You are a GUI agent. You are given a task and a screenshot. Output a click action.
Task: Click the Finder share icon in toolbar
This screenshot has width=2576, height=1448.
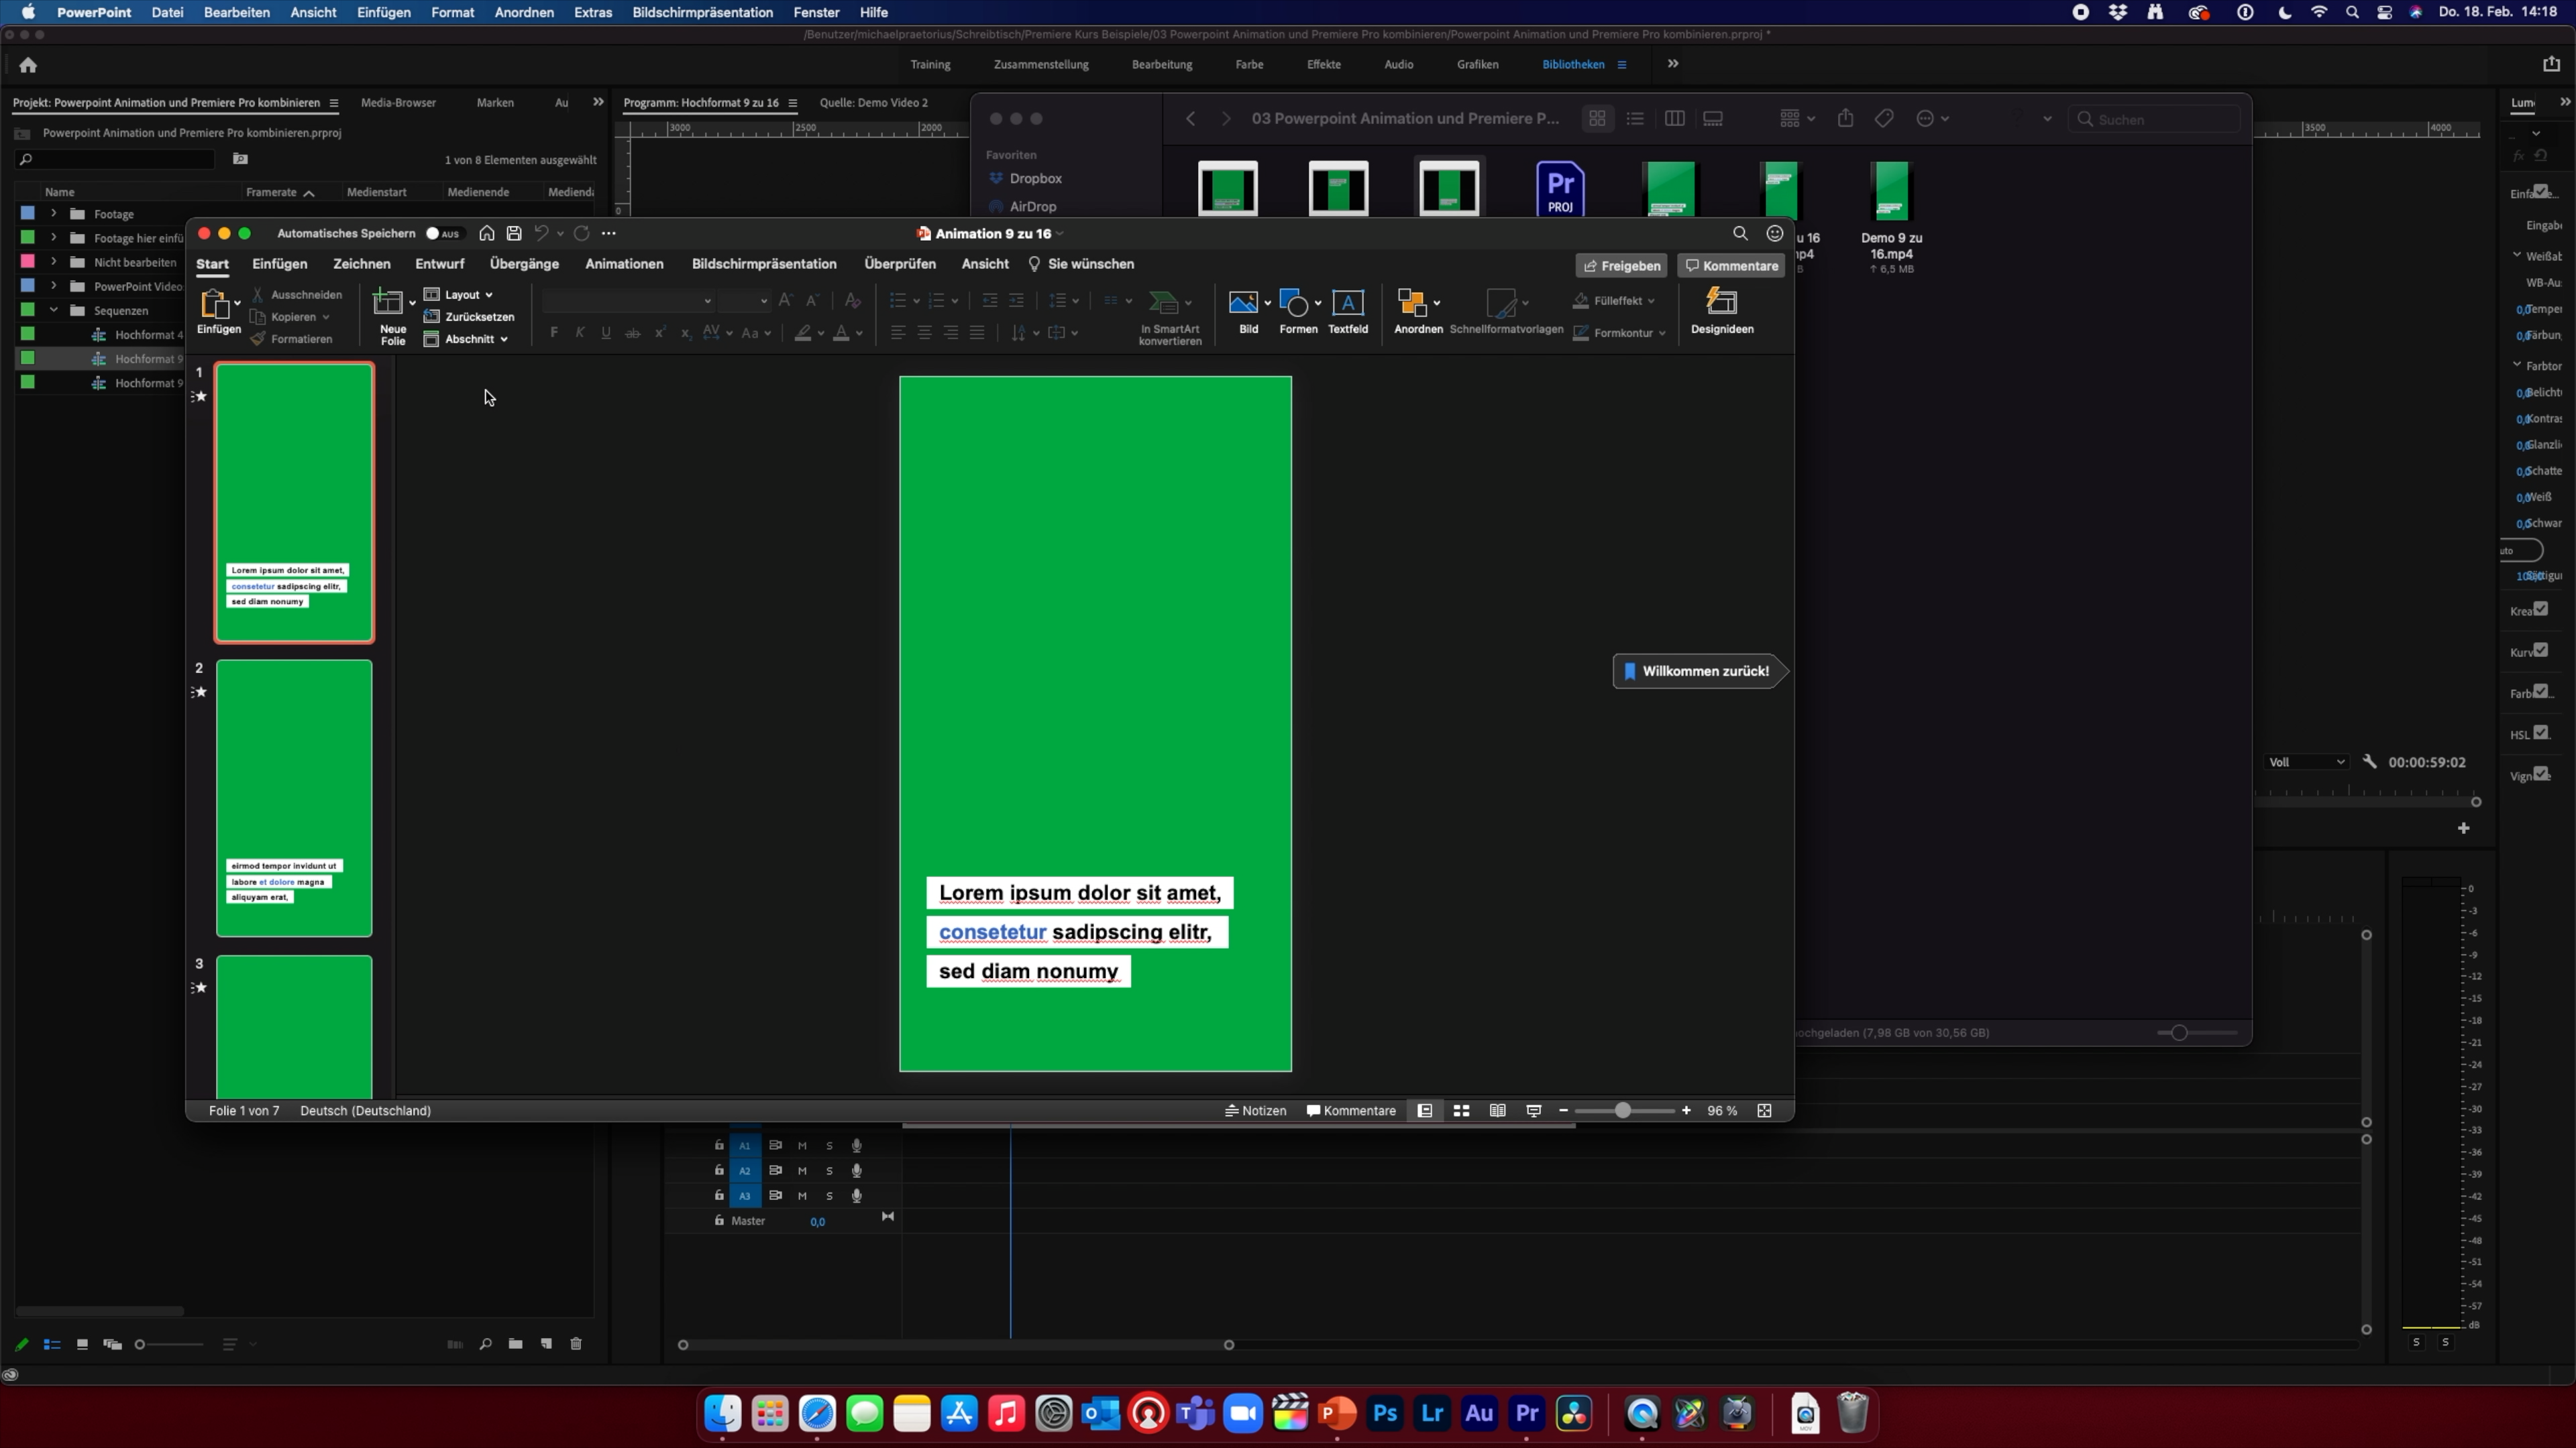pyautogui.click(x=1845, y=118)
